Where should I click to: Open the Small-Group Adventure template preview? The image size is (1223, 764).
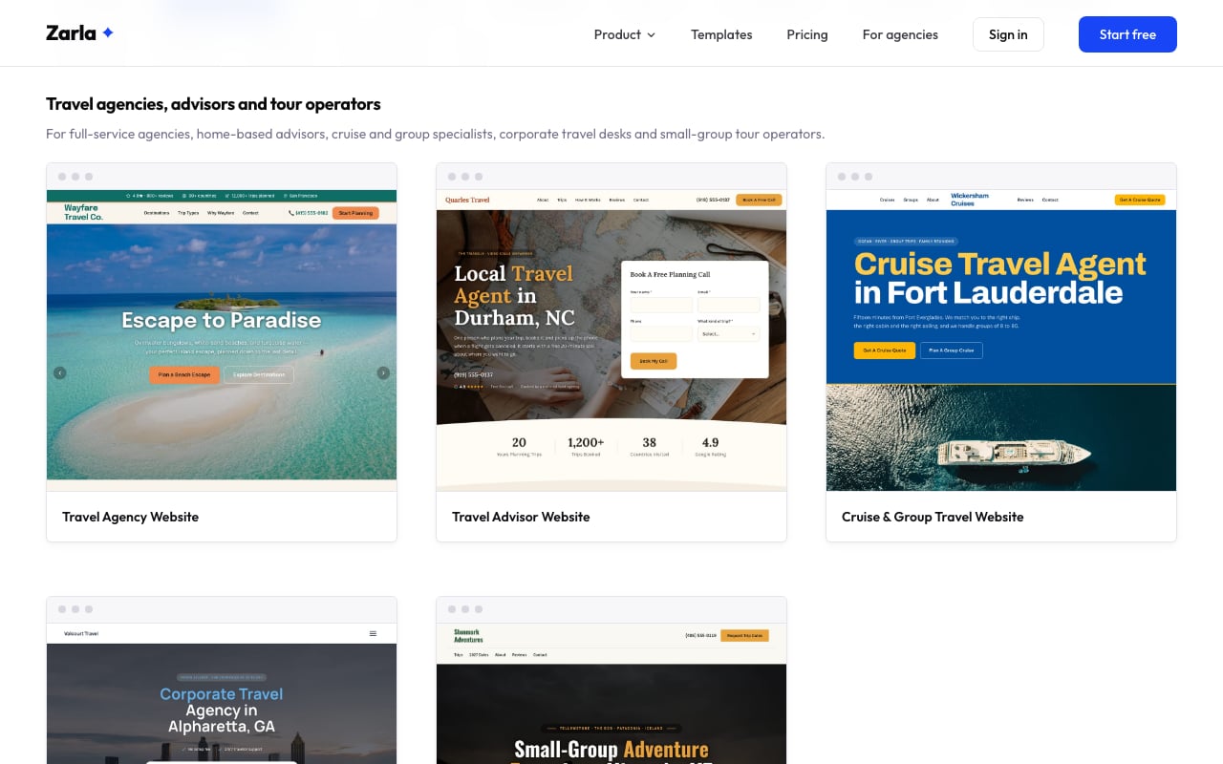[611, 693]
